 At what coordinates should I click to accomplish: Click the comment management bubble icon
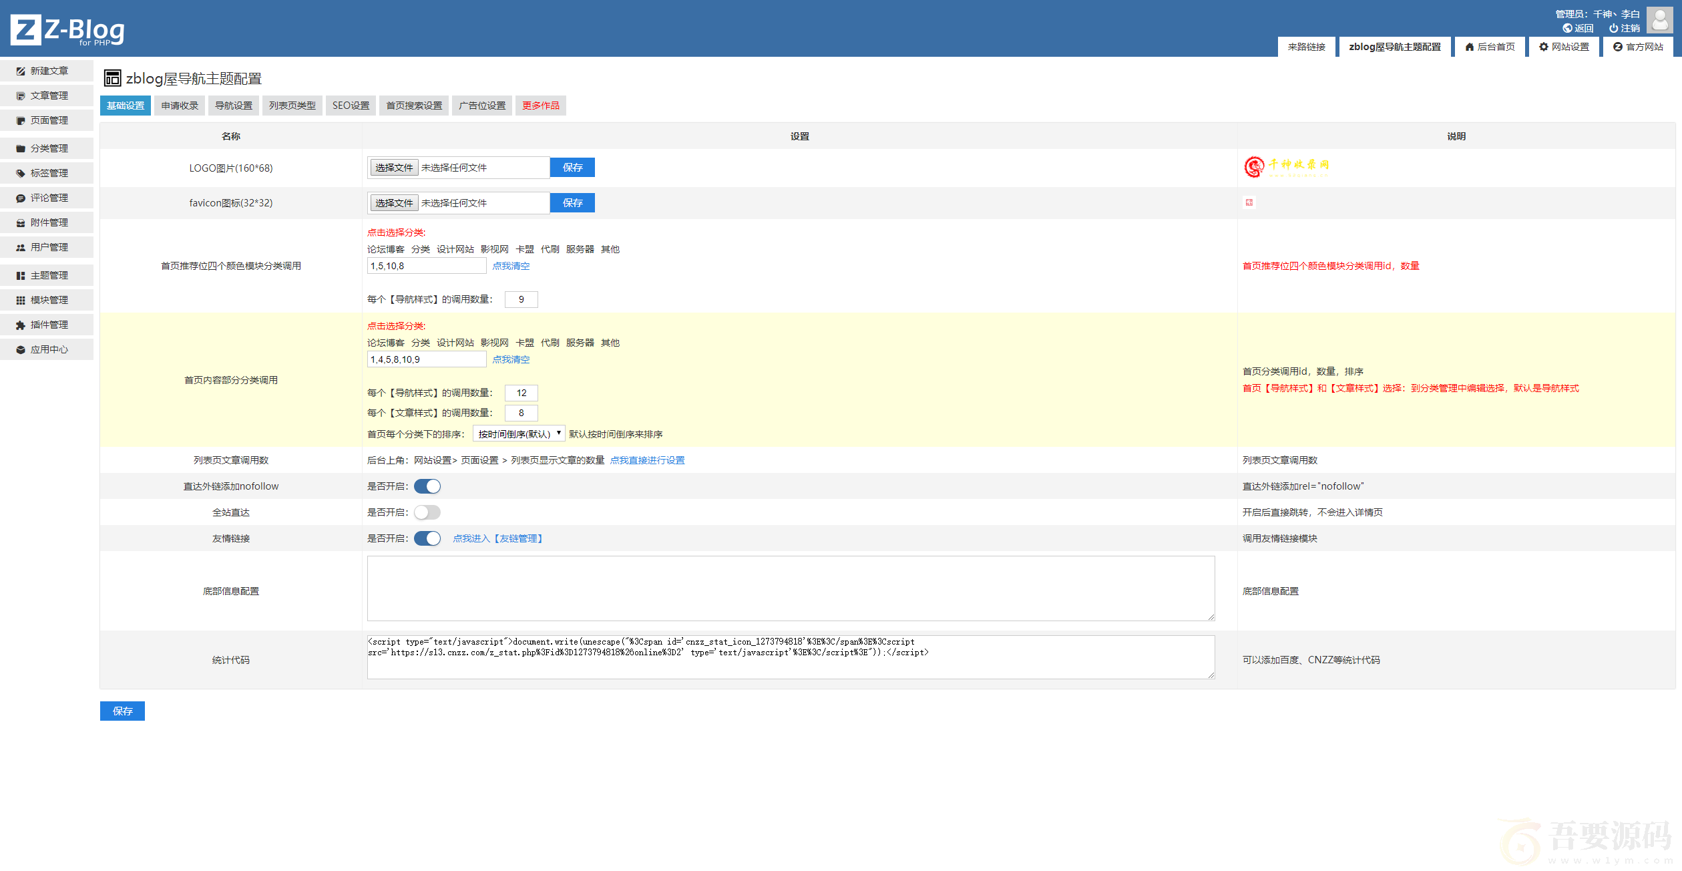21,198
